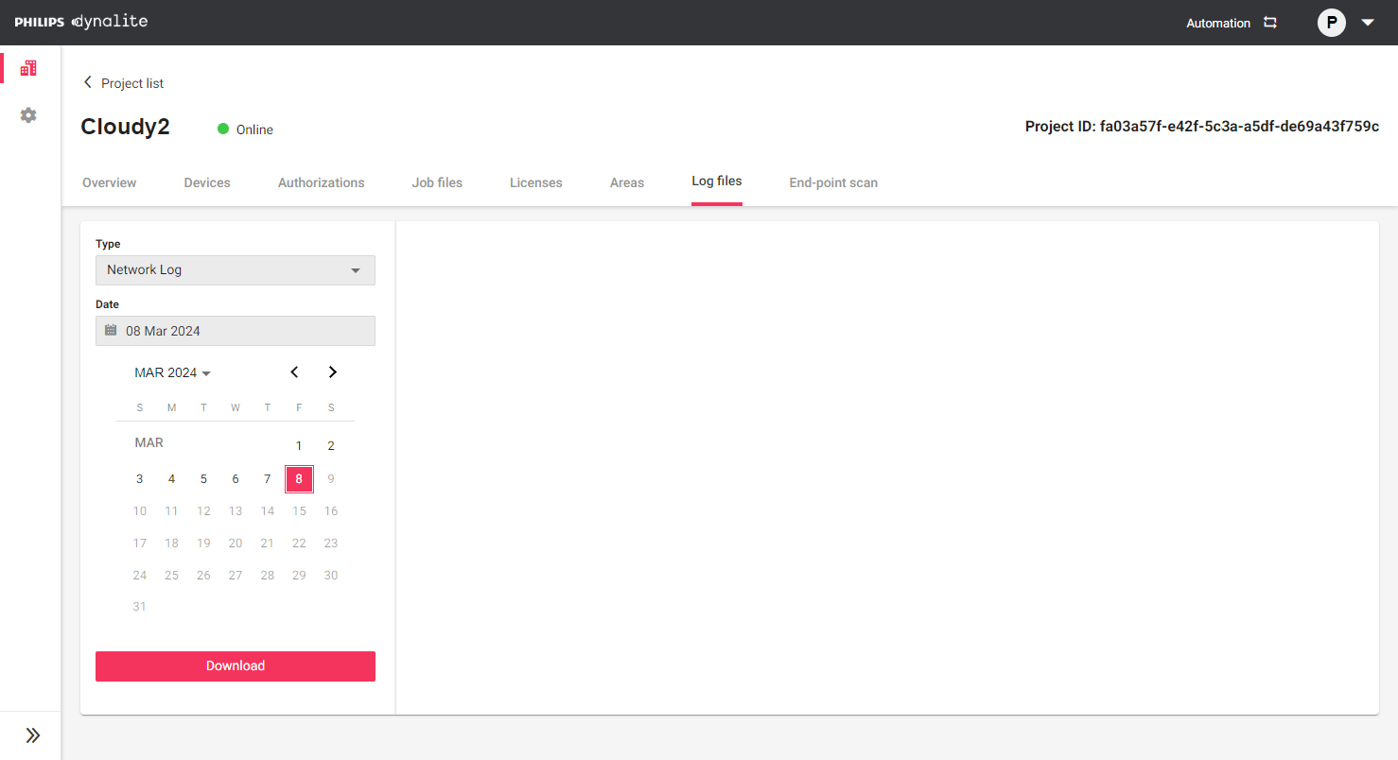
Task: Go to next month in calendar
Action: coord(332,372)
